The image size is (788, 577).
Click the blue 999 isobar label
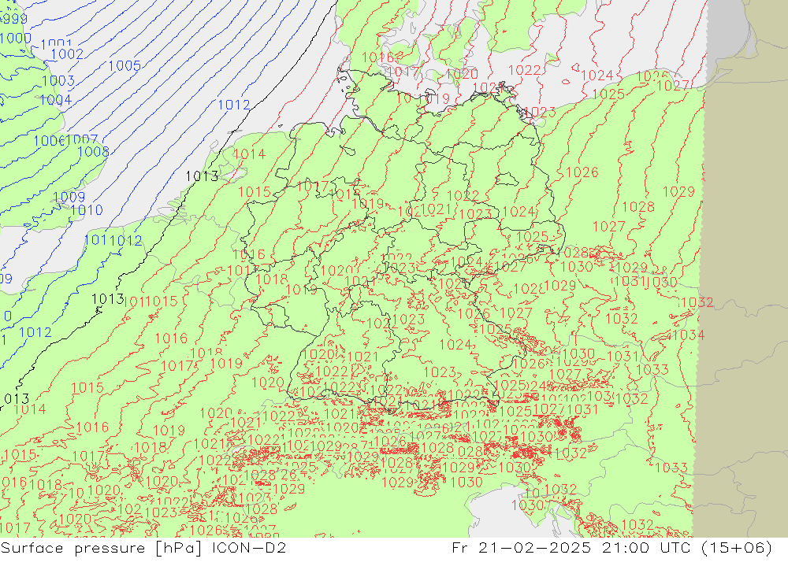(x=13, y=19)
